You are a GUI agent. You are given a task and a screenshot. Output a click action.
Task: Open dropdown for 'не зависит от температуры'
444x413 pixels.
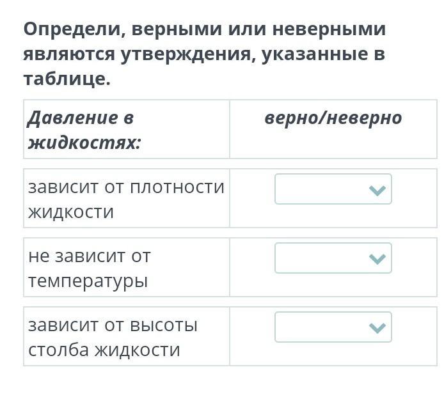(x=333, y=258)
